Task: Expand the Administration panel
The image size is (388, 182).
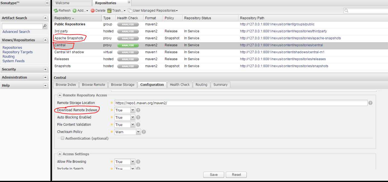Action: (x=45, y=77)
